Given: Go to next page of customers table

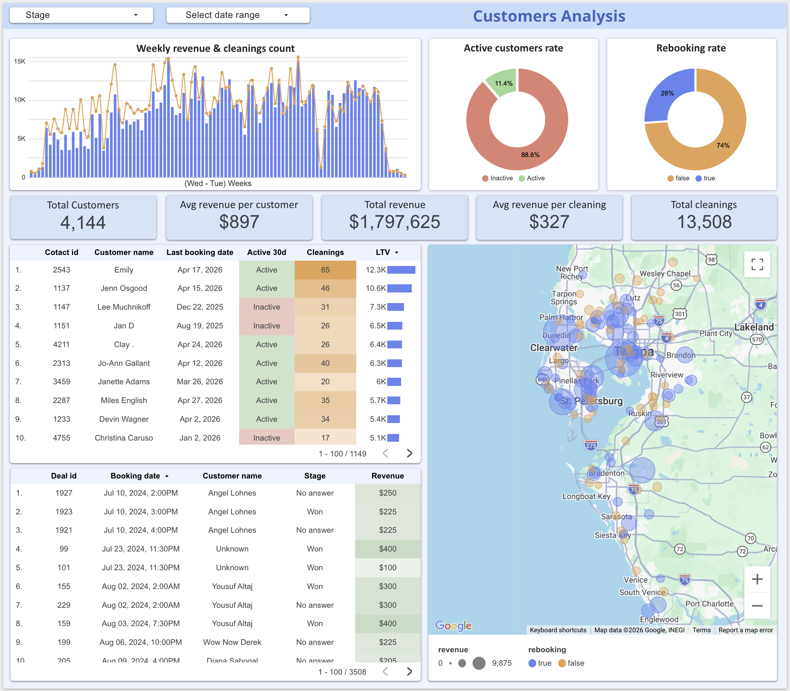Looking at the screenshot, I should tap(409, 453).
